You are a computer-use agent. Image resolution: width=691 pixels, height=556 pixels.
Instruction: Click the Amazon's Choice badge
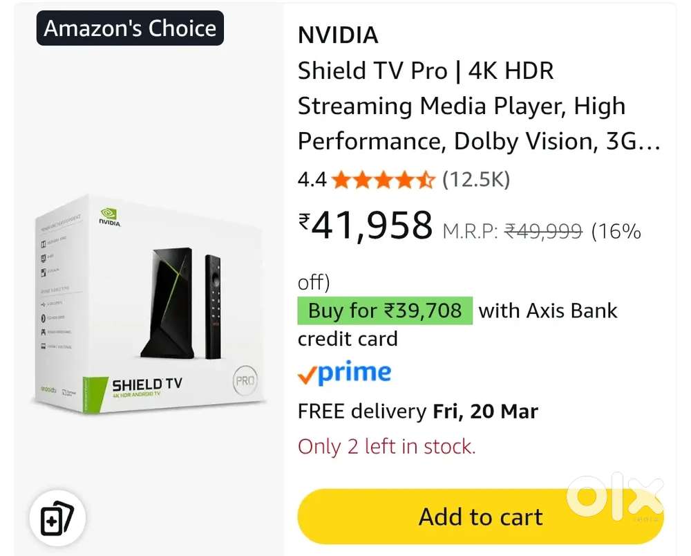pyautogui.click(x=130, y=28)
